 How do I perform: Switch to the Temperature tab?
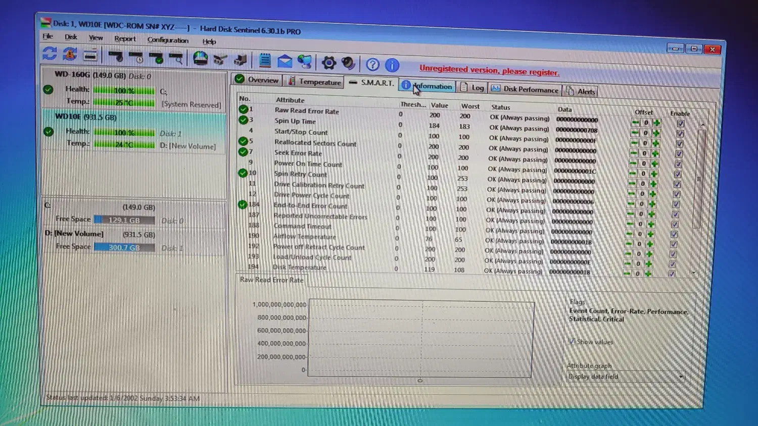coord(314,82)
